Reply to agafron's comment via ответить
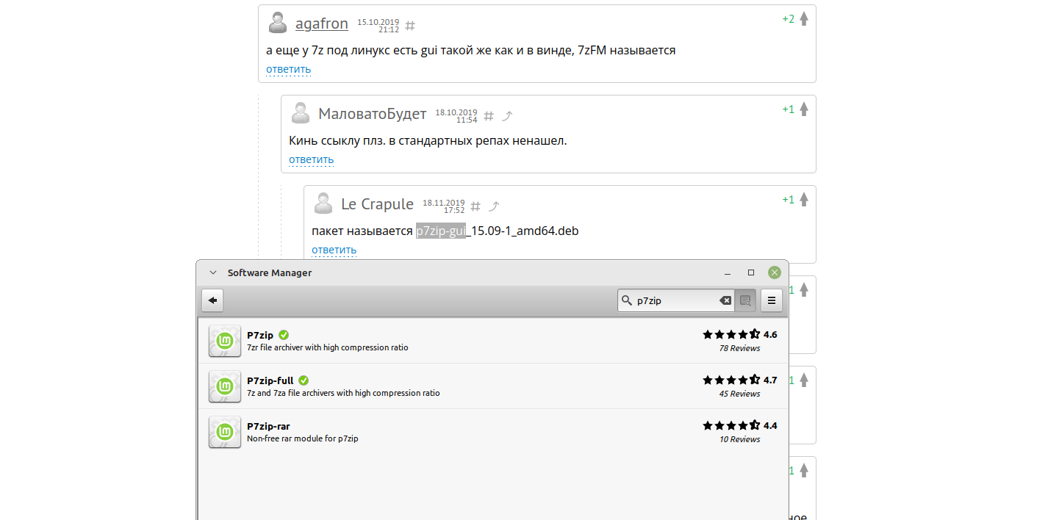Viewport: 1048px width, 520px height. tap(288, 70)
